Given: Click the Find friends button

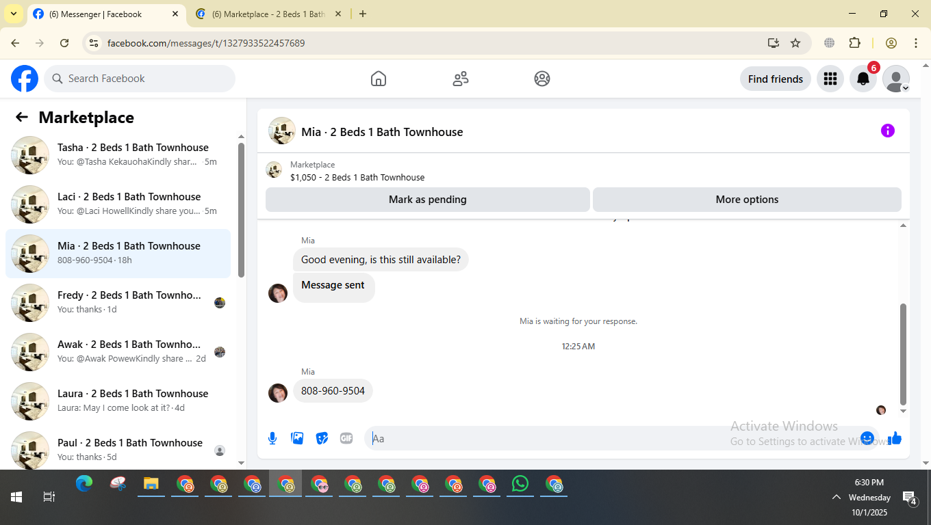Looking at the screenshot, I should tap(776, 79).
